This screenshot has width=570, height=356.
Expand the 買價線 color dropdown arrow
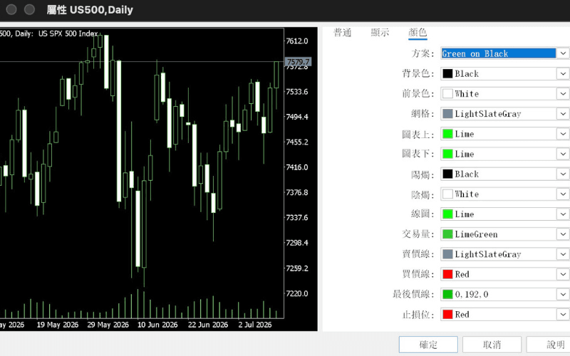pos(563,274)
